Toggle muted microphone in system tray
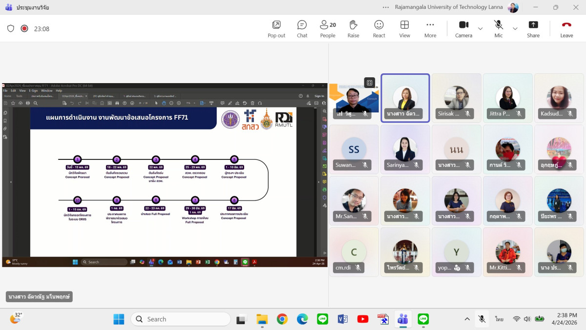Viewport: 586px width, 330px height. (481, 319)
